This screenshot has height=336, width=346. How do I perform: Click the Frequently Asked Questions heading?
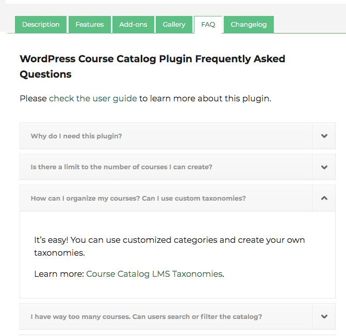(152, 66)
